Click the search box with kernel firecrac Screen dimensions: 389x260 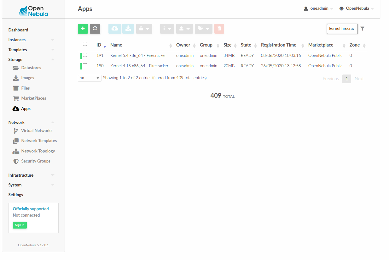click(x=342, y=29)
